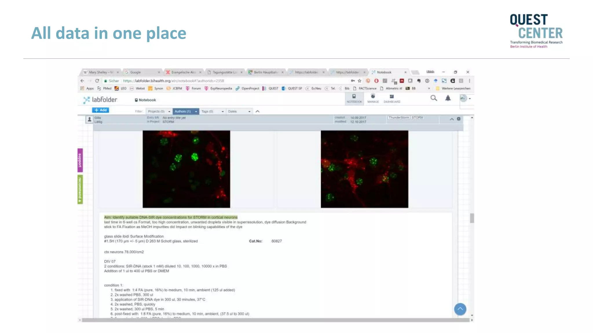Bookmark page with star icon
The height and width of the screenshot is (333, 593).
click(x=360, y=81)
